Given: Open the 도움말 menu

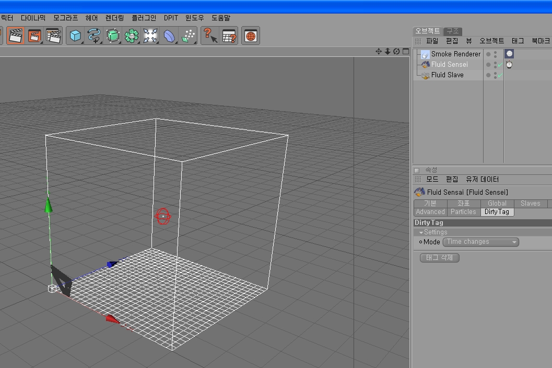Looking at the screenshot, I should tap(221, 18).
